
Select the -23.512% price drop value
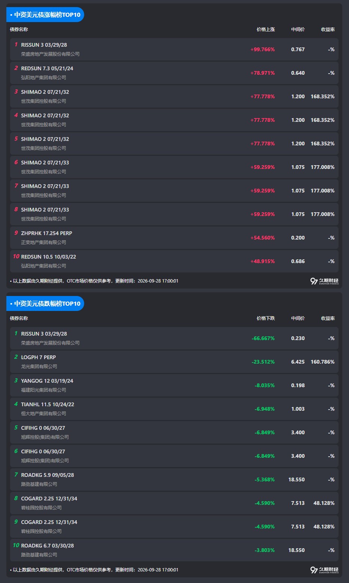click(263, 362)
